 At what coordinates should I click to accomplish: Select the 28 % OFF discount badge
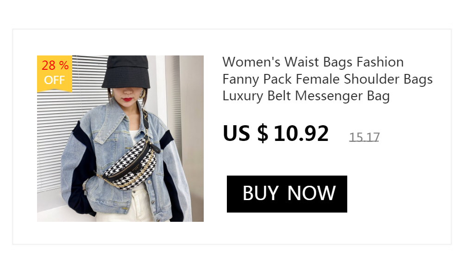[x=55, y=74]
